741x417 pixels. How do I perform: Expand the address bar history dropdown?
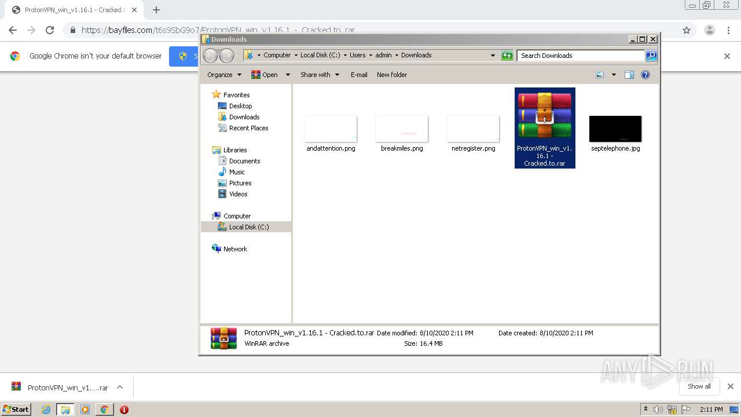493,56
